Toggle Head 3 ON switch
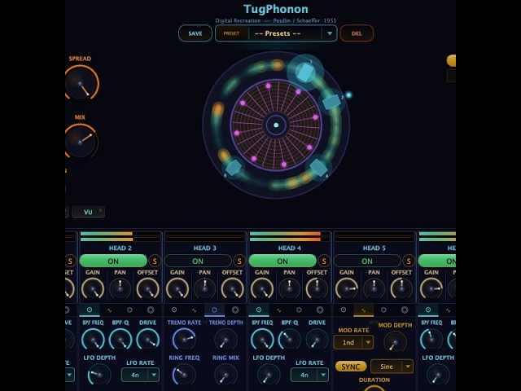This screenshot has width=521, height=391. click(x=198, y=261)
